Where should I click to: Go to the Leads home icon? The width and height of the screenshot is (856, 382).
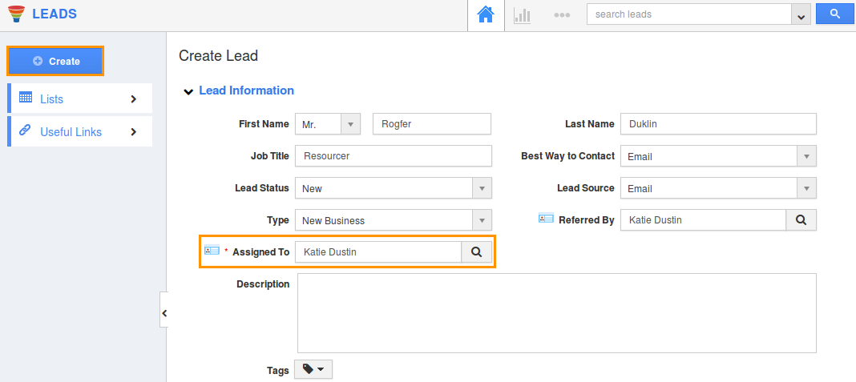(486, 14)
